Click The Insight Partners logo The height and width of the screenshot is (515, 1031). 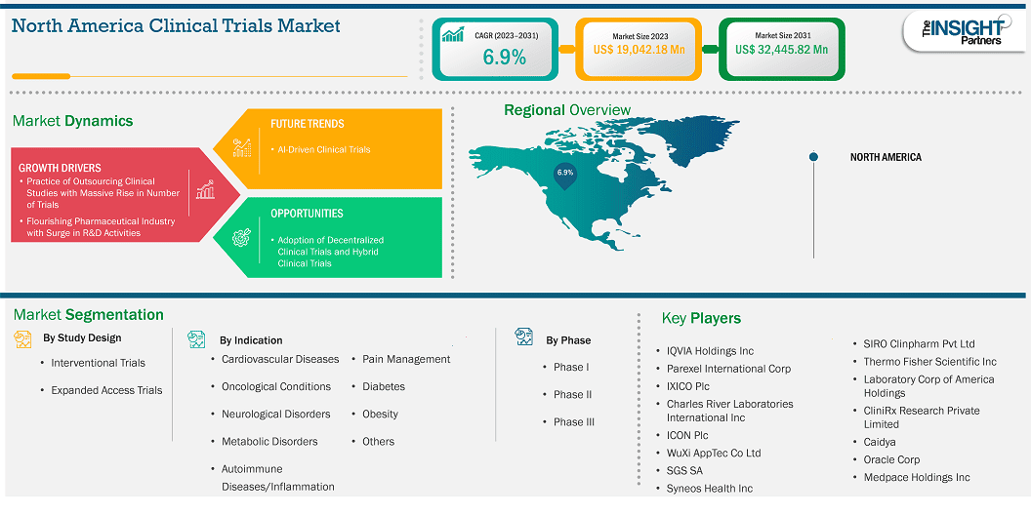(965, 32)
